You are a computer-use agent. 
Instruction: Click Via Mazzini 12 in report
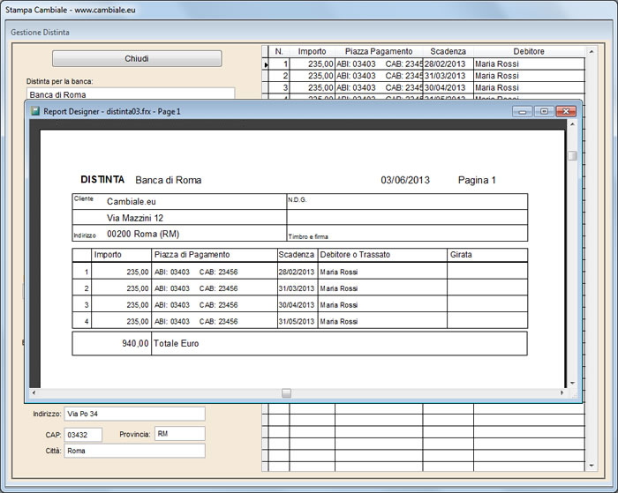click(135, 218)
